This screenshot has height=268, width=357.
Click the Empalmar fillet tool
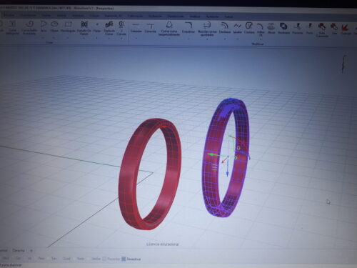tap(188, 28)
